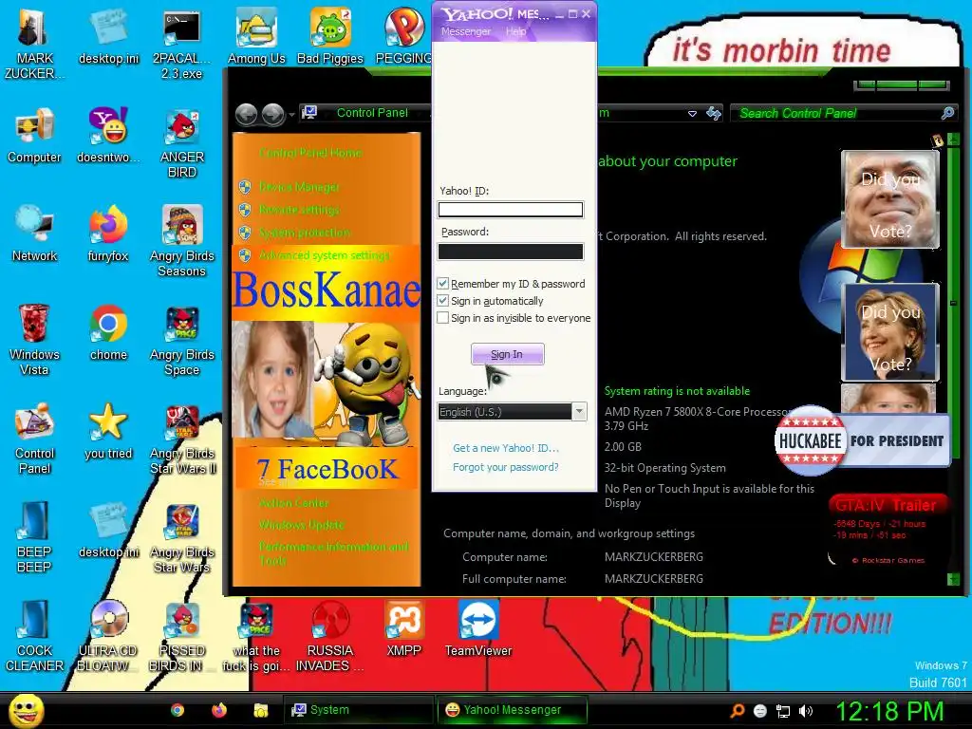Enable Sign in as invisible to everyone
Viewport: 972px width, 729px height.
(x=442, y=317)
